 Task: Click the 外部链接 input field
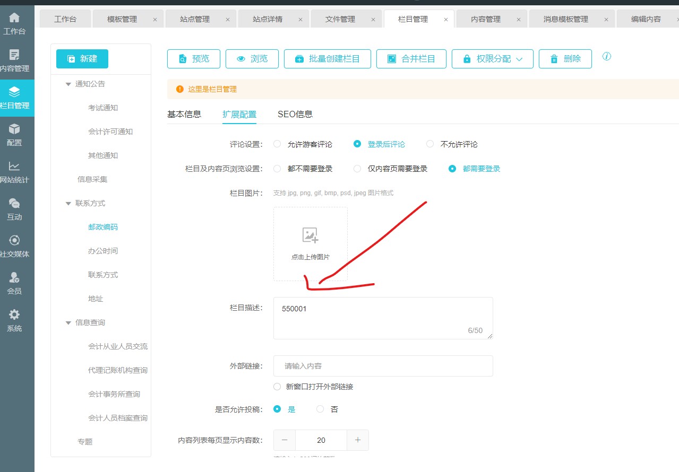(383, 366)
